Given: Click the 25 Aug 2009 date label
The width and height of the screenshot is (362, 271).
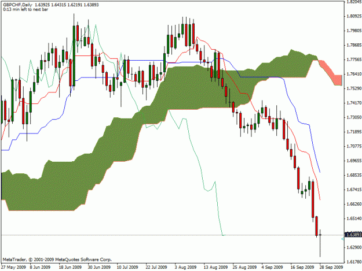Looking at the screenshot, I should tap(244, 267).
